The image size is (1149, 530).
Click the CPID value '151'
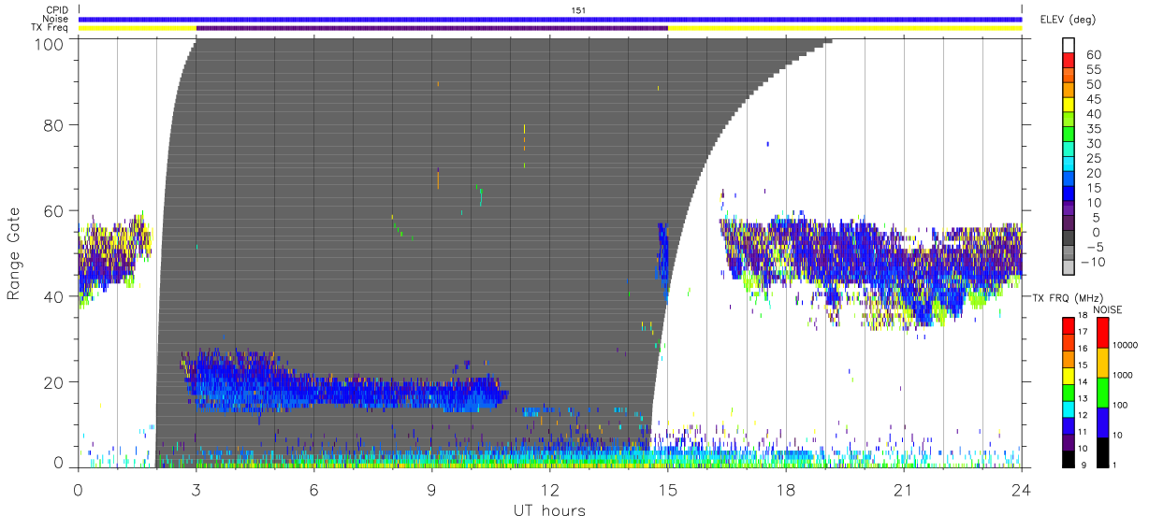click(577, 10)
